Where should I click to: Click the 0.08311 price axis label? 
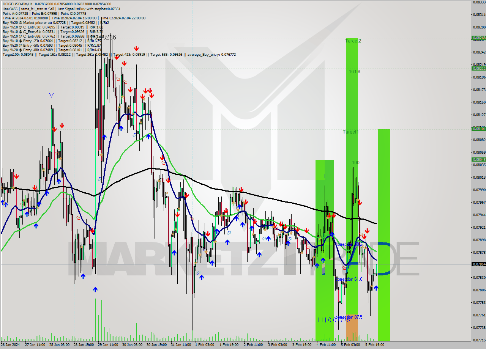tap(479, 15)
